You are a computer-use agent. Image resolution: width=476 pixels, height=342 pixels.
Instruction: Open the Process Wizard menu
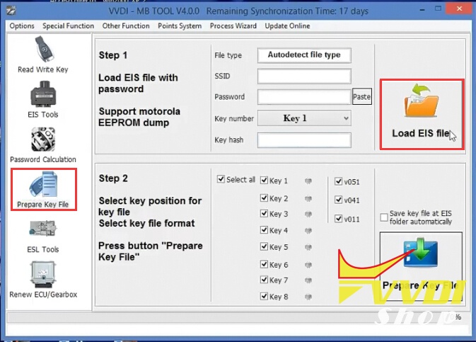click(x=233, y=25)
